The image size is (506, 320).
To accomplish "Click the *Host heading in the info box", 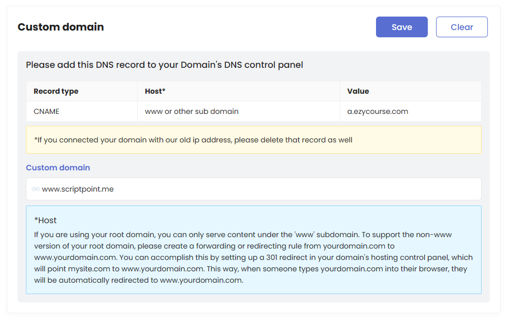I will pyautogui.click(x=46, y=220).
